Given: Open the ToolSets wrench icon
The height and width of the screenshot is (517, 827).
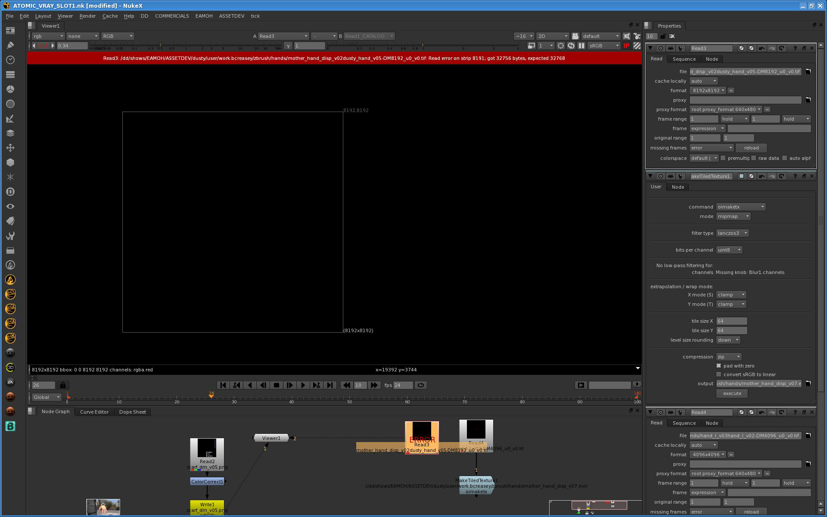Looking at the screenshot, I should coord(10,236).
